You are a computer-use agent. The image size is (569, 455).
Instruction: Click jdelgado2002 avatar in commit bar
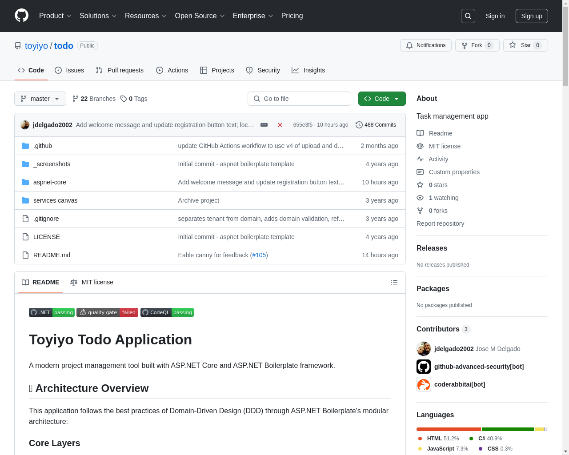[25, 125]
